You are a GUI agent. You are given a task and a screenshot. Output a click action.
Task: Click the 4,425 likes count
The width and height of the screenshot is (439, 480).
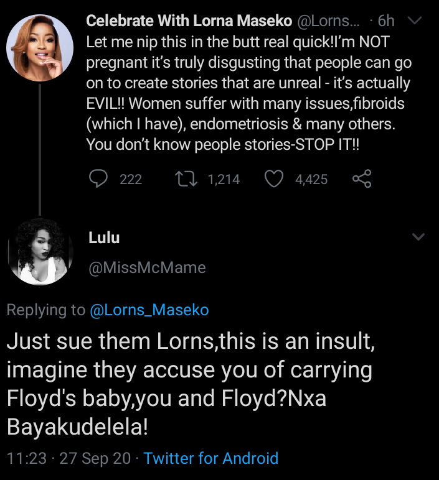pyautogui.click(x=311, y=180)
